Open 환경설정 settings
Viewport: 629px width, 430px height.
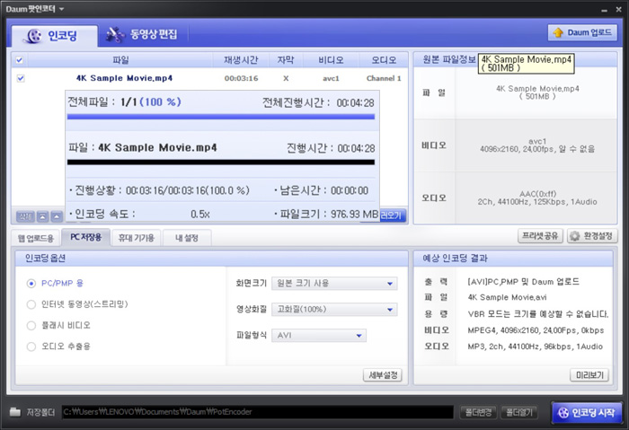click(592, 236)
